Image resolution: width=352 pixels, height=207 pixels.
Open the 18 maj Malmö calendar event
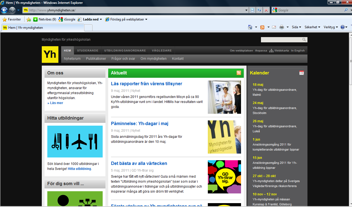(275, 89)
